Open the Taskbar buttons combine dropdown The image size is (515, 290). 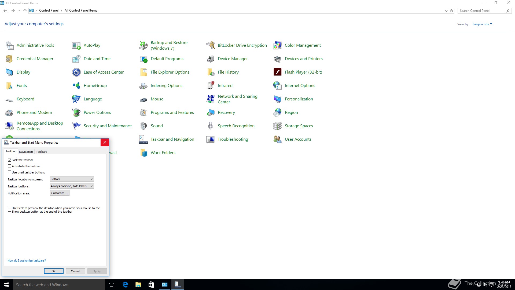[72, 186]
